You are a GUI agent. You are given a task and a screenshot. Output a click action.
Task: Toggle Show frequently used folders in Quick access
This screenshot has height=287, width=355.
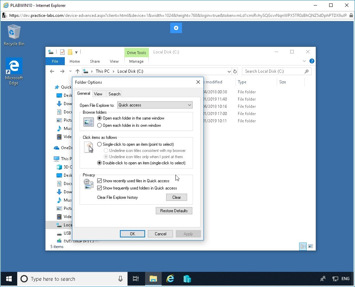(x=137, y=188)
